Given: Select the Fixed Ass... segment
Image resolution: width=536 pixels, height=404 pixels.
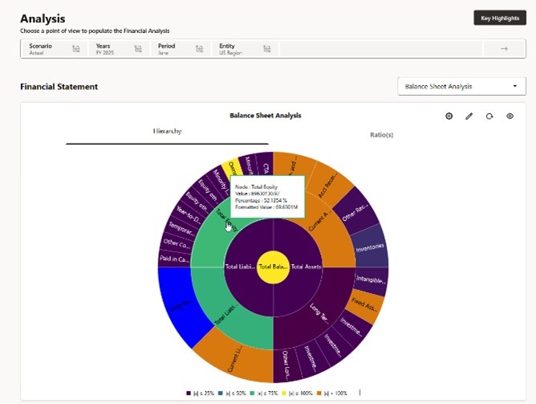Looking at the screenshot, I should (x=364, y=304).
